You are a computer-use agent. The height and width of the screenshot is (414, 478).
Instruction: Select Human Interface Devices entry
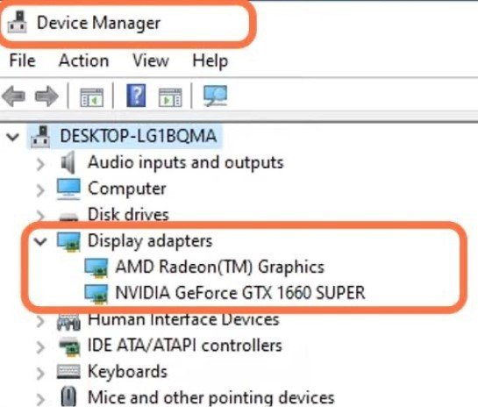(183, 319)
